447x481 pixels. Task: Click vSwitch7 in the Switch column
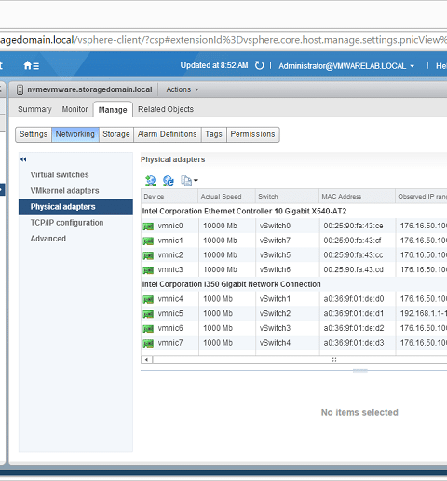[275, 240]
